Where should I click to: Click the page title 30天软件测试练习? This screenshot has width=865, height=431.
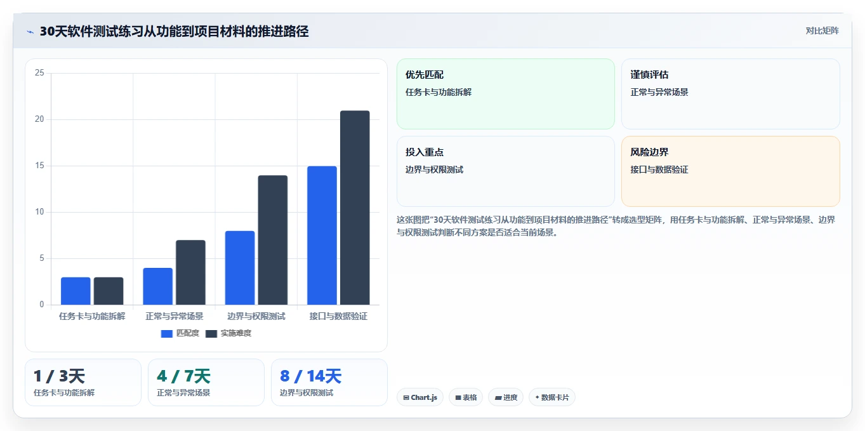coord(175,31)
